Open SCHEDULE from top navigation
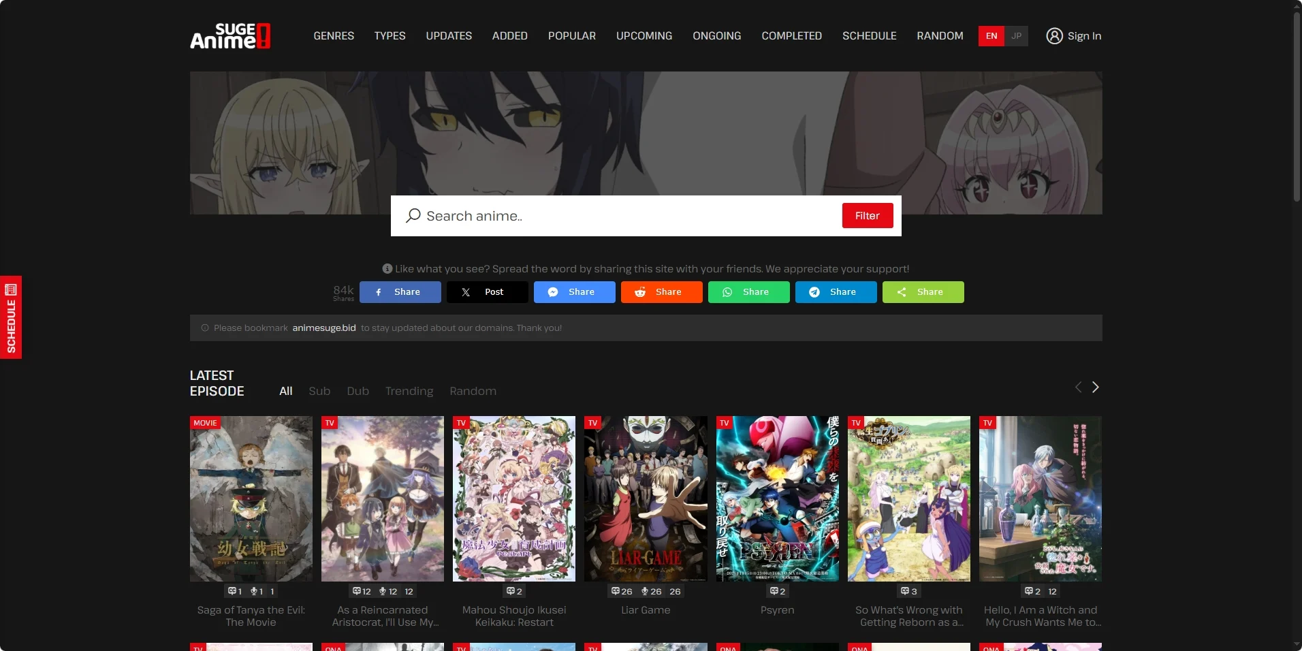 [870, 36]
